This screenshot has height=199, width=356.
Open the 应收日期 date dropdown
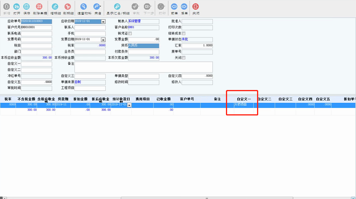click(x=103, y=22)
